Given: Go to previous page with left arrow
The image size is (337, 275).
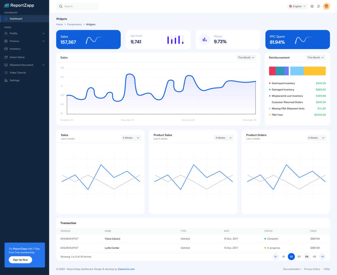Looking at the screenshot, I should pos(276,257).
